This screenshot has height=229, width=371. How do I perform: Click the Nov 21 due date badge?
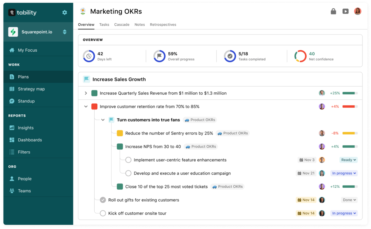click(306, 173)
